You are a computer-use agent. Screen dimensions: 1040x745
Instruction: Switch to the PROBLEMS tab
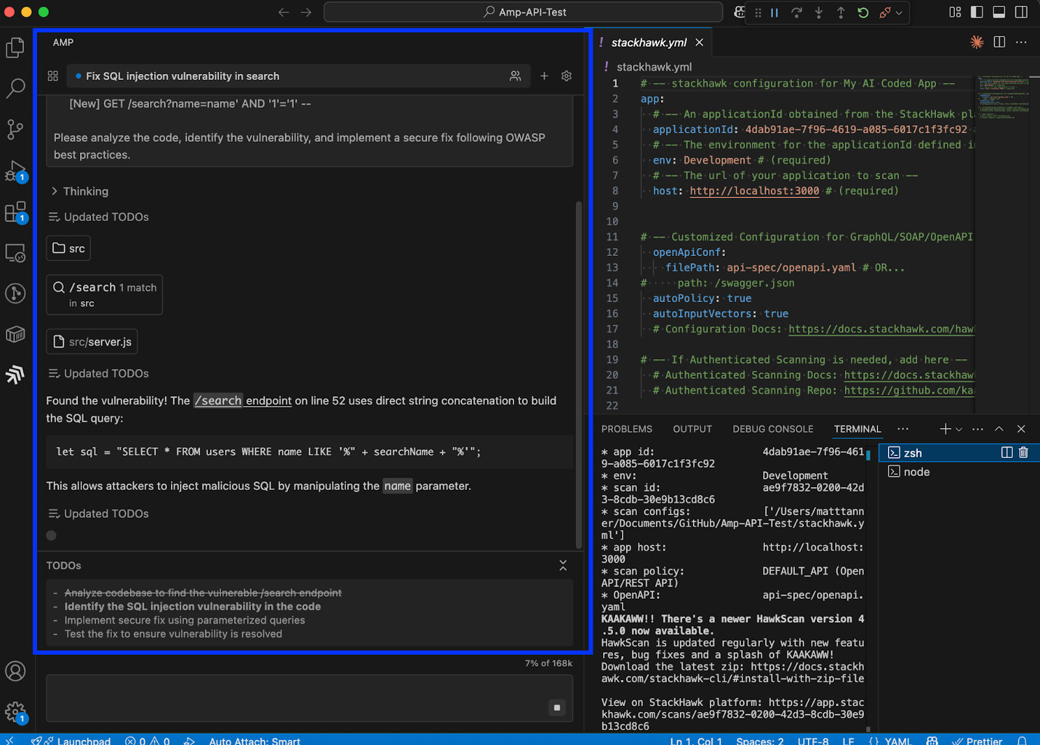[627, 429]
